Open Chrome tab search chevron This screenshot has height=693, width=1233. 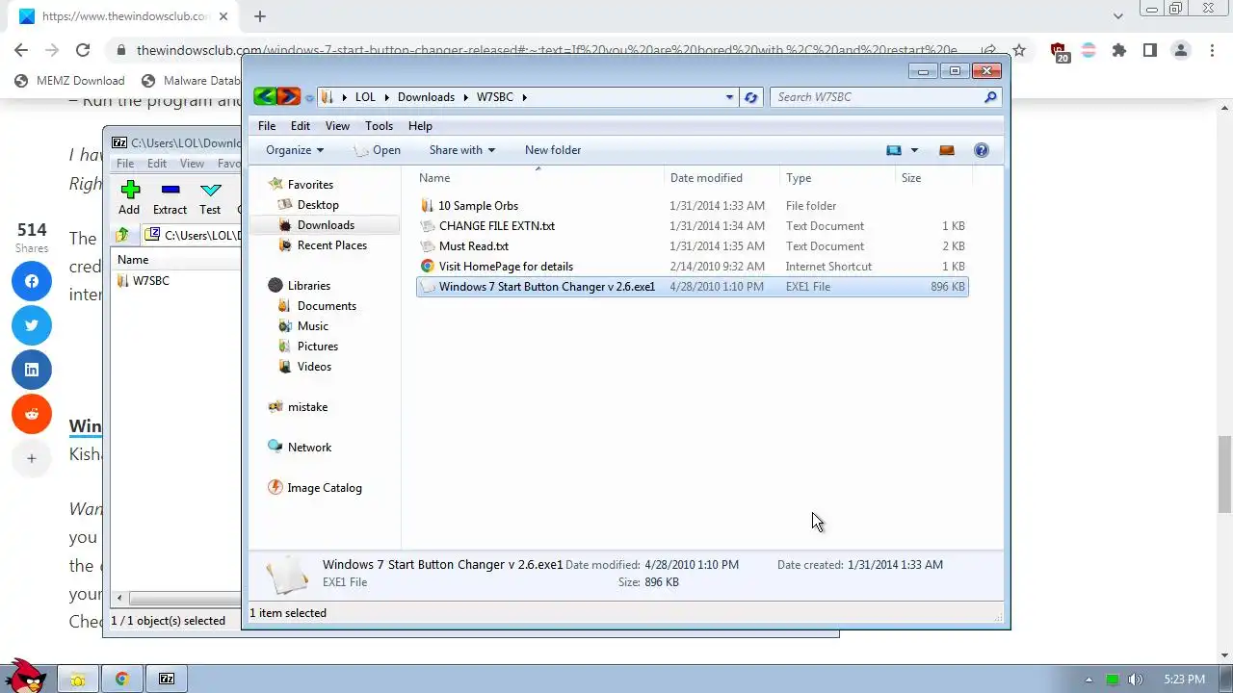1118,16
